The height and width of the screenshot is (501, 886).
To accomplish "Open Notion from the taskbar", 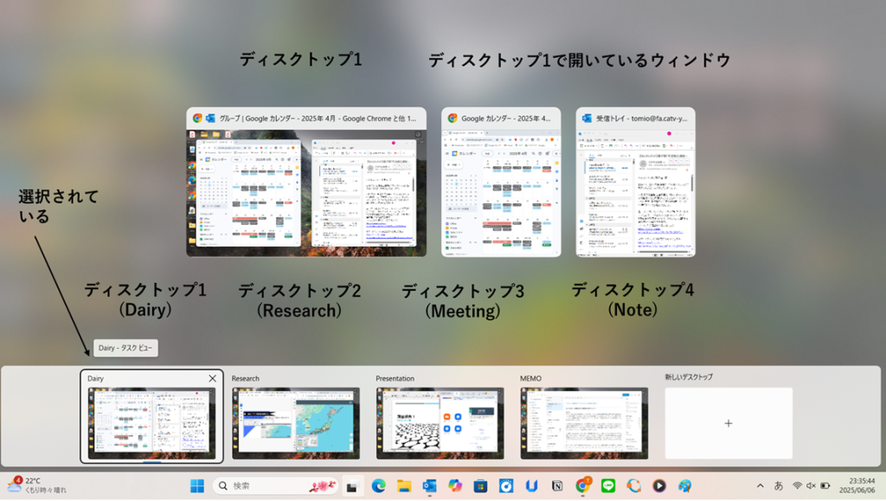I will point(557,485).
